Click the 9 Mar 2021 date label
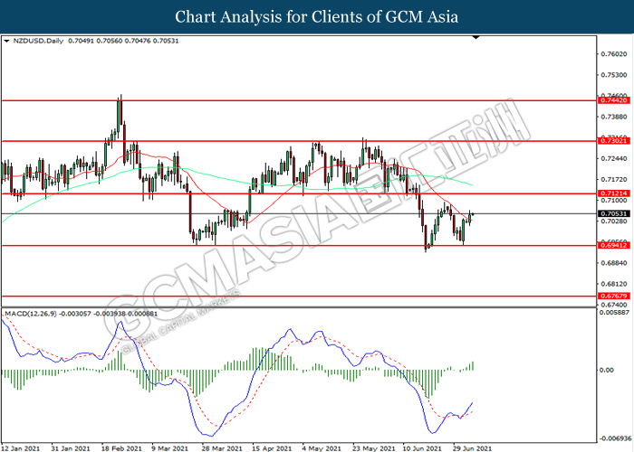 coord(170,448)
